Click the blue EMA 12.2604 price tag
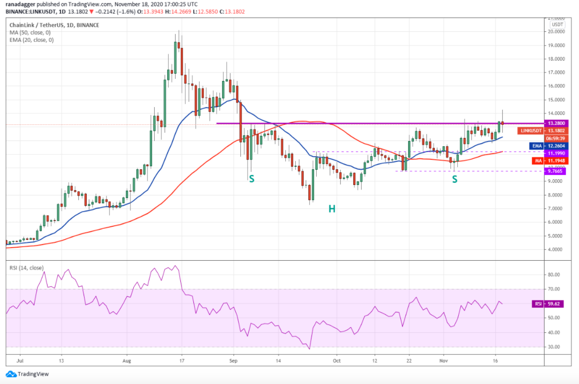This screenshot has height=384, width=579. [549, 146]
